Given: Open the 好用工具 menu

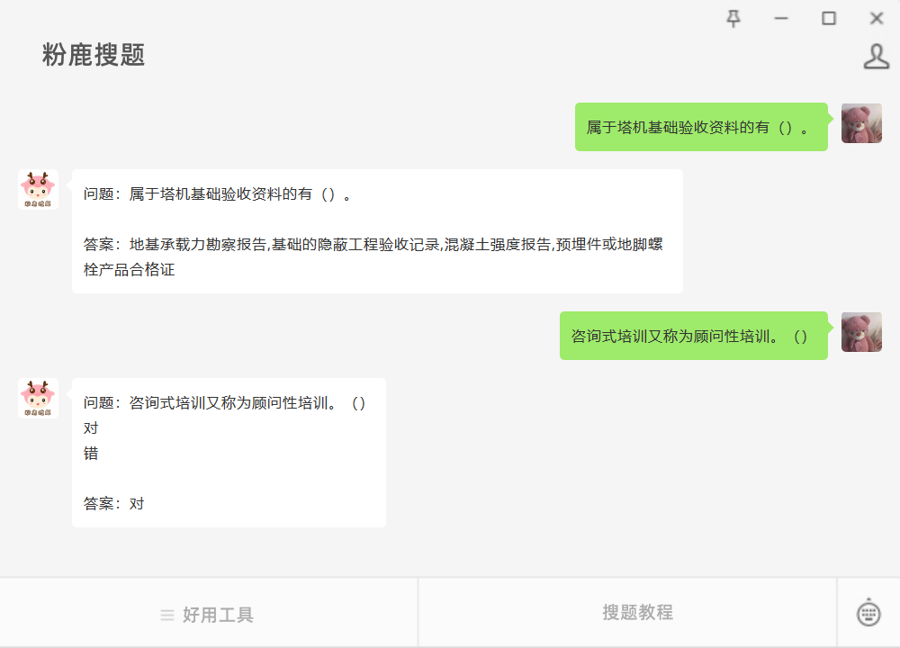Looking at the screenshot, I should click(209, 613).
